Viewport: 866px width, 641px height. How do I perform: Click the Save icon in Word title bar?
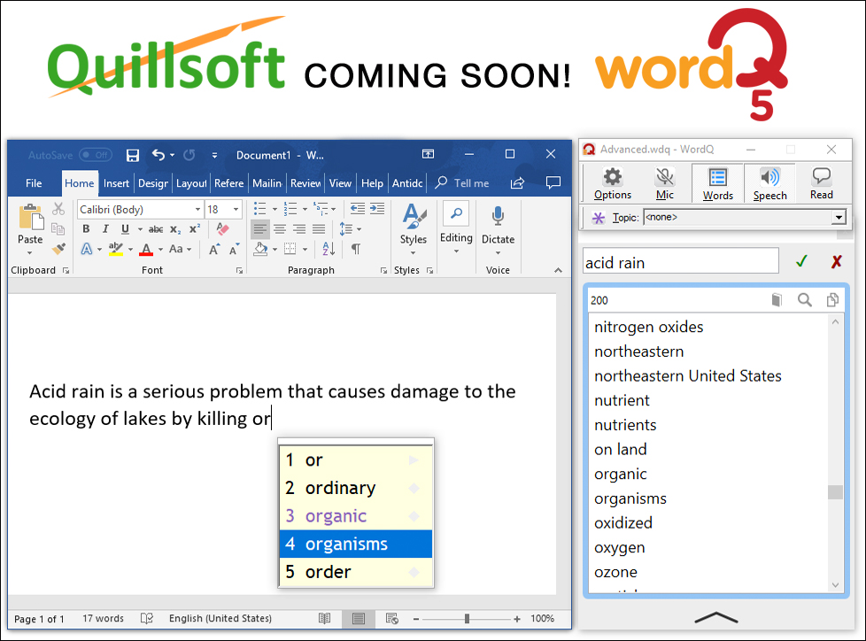pos(133,156)
